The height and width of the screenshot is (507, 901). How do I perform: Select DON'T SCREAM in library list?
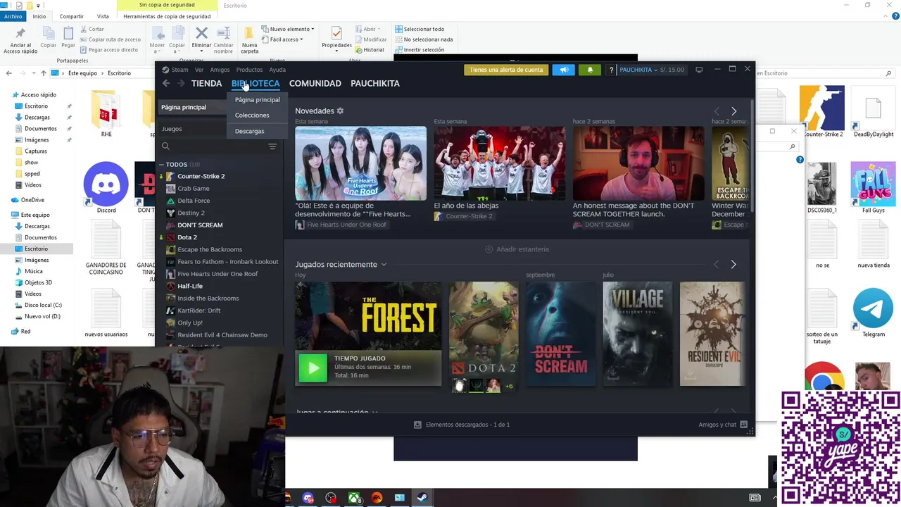pos(200,225)
